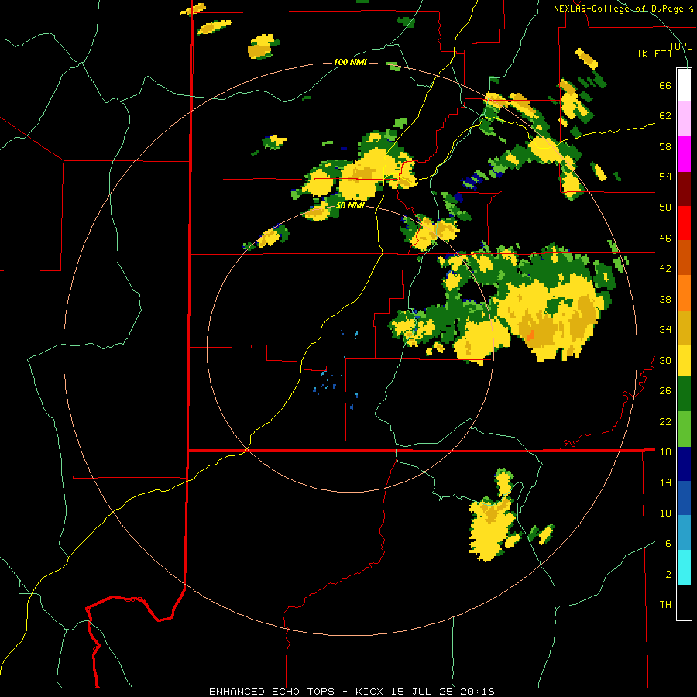Click the "2" legend value
Screen dimensions: 697x697
point(668,575)
